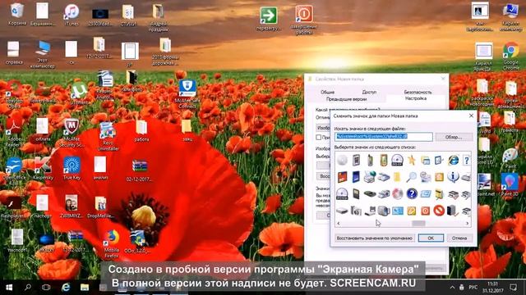
Task: Choose the server tower icon with red check
Action: (x=453, y=211)
